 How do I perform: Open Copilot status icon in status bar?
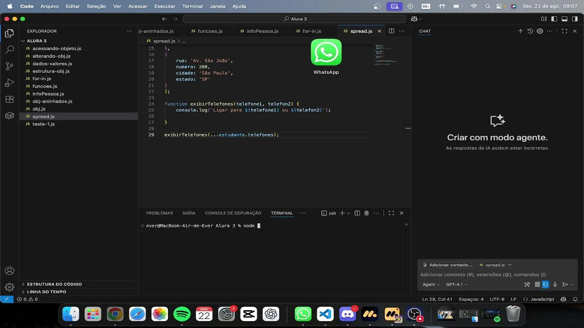pos(563,299)
